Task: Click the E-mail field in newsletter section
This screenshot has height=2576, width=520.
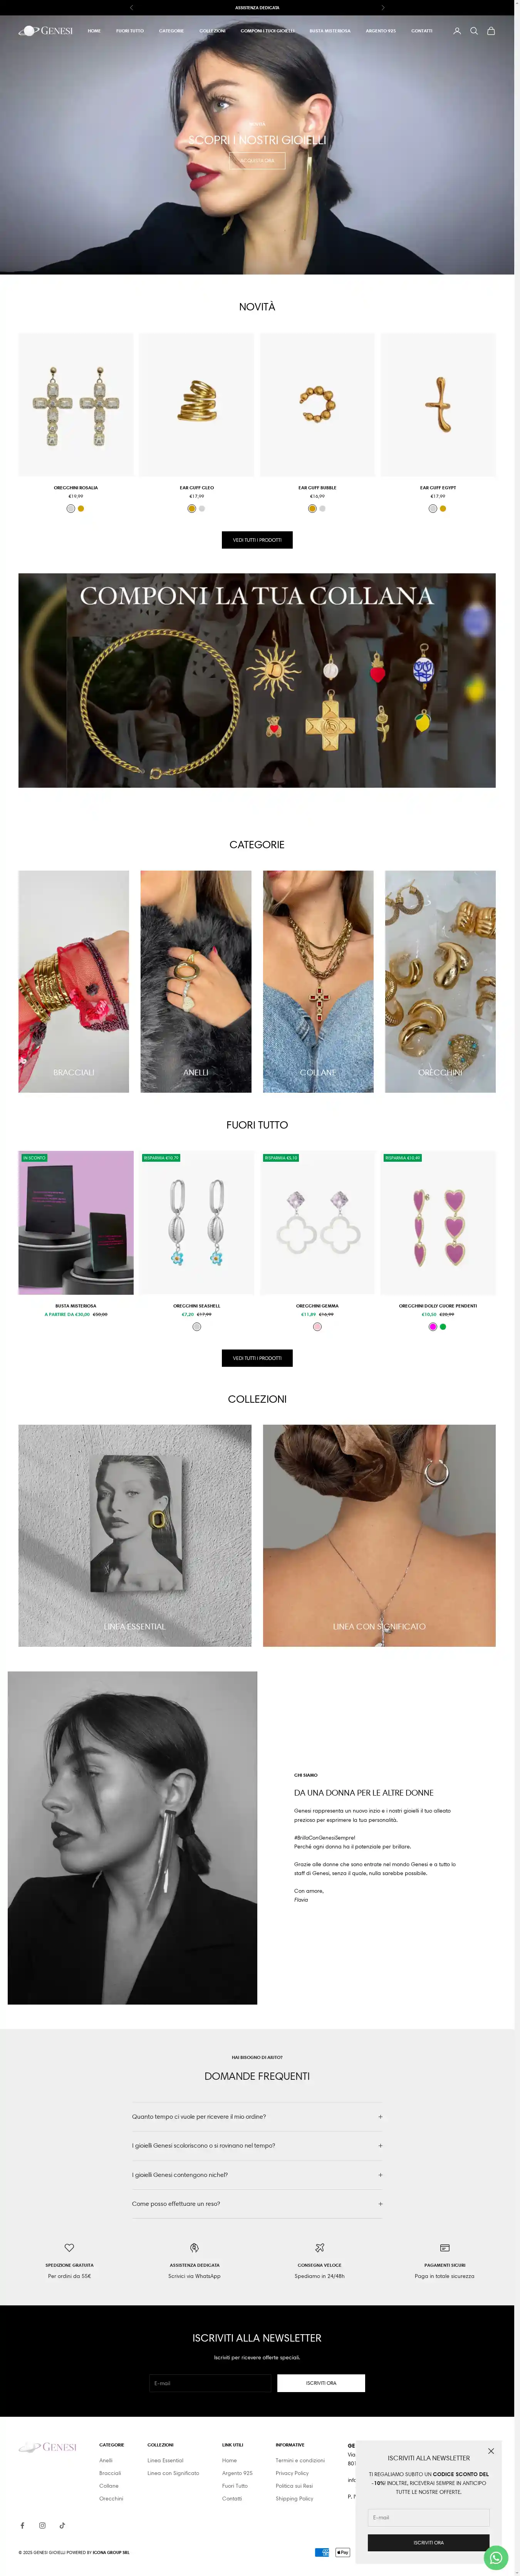Action: [210, 2382]
